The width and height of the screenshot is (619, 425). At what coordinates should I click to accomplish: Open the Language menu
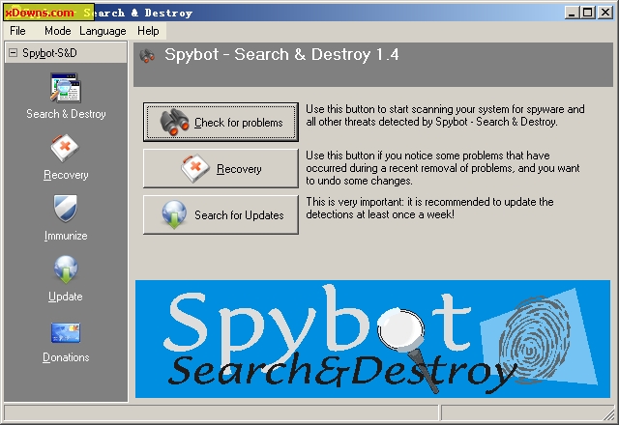tap(103, 31)
